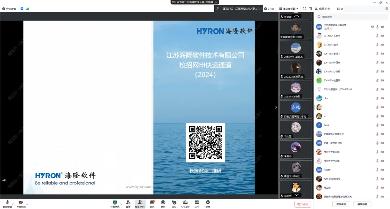Enter fullscreen mode icon
This screenshot has height=209, width=390.
coord(304,9)
